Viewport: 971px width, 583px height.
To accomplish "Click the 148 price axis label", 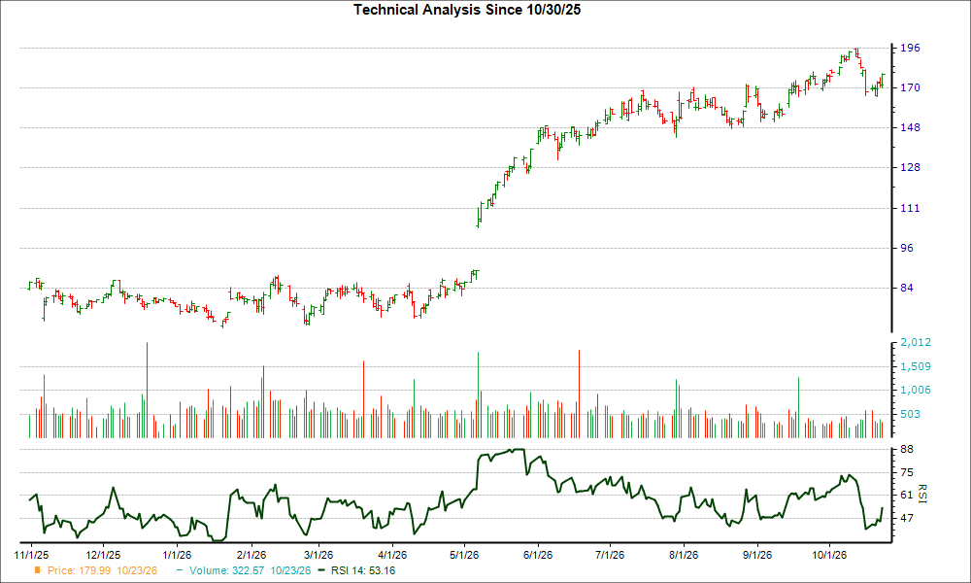I will tap(910, 127).
